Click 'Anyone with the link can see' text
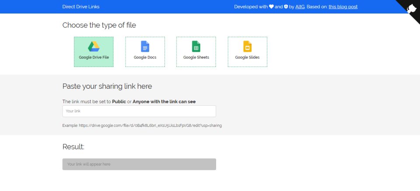This screenshot has width=420, height=191. [x=164, y=102]
